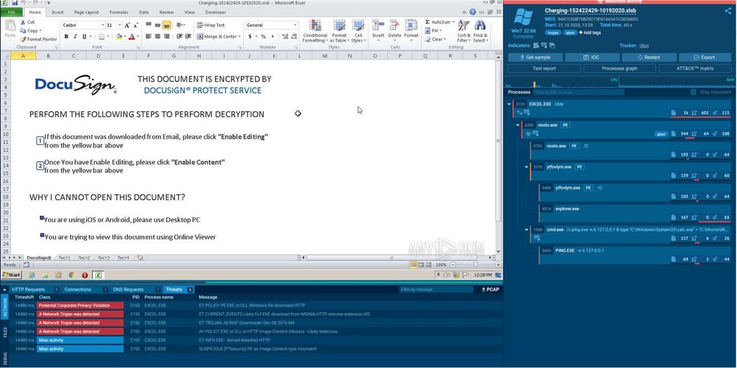Select the explorer.exe process row

(635, 213)
